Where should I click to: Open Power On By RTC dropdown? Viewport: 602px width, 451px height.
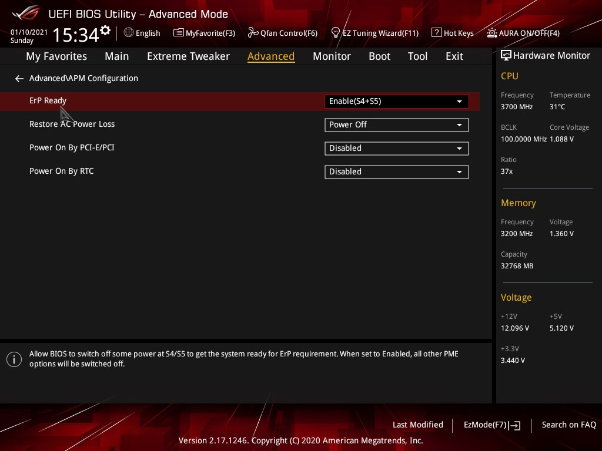click(397, 172)
